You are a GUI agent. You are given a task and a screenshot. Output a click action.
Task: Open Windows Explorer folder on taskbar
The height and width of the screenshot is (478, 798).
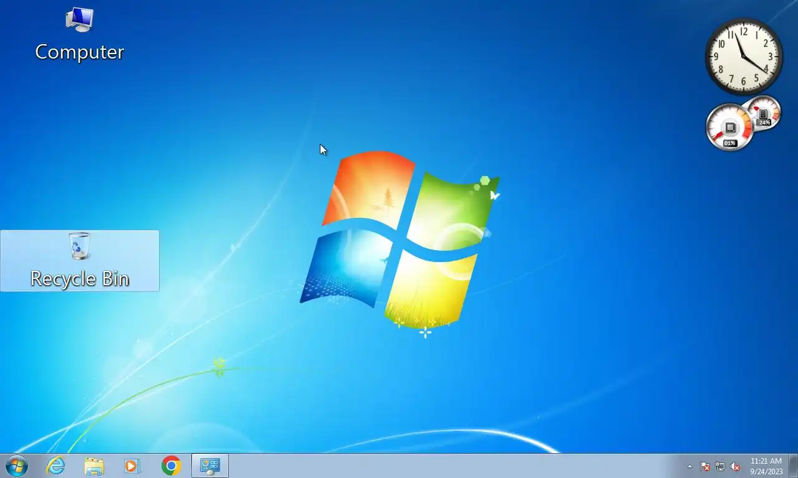(94, 466)
